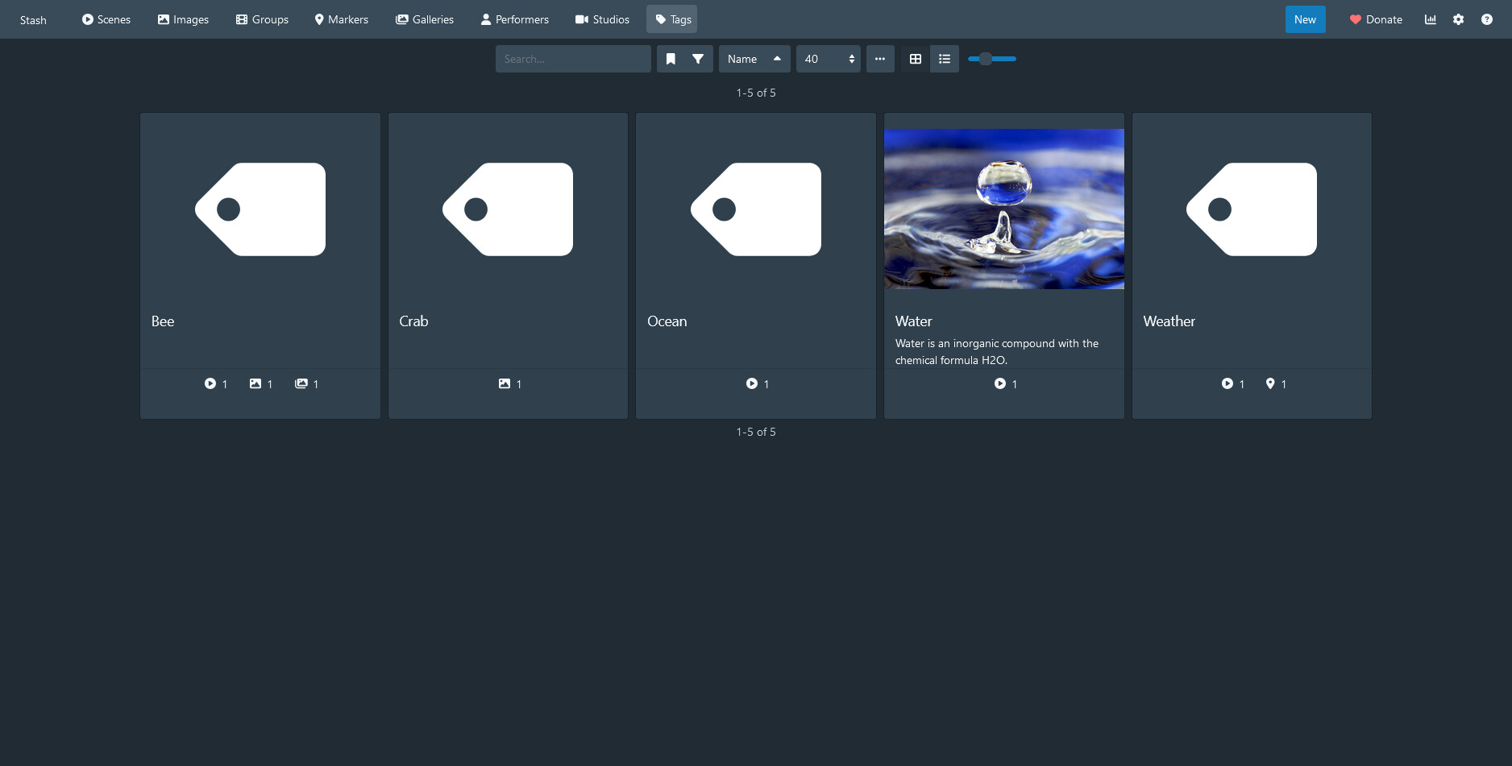Switch to list view mode
Viewport: 1512px width, 766px height.
click(945, 59)
